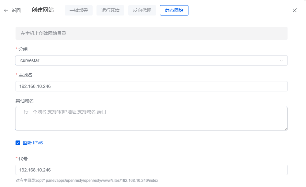The image size is (306, 187).
Task: Click the 对应主目录 path hint text
Action: click(x=87, y=181)
